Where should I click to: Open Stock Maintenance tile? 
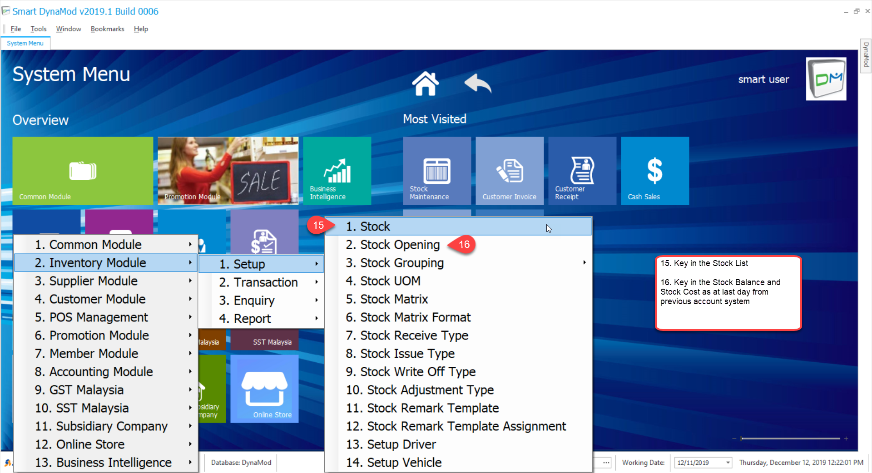pyautogui.click(x=437, y=171)
